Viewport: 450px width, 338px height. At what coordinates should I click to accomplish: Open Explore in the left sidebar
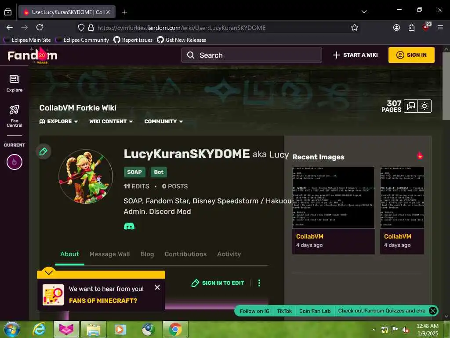15,83
